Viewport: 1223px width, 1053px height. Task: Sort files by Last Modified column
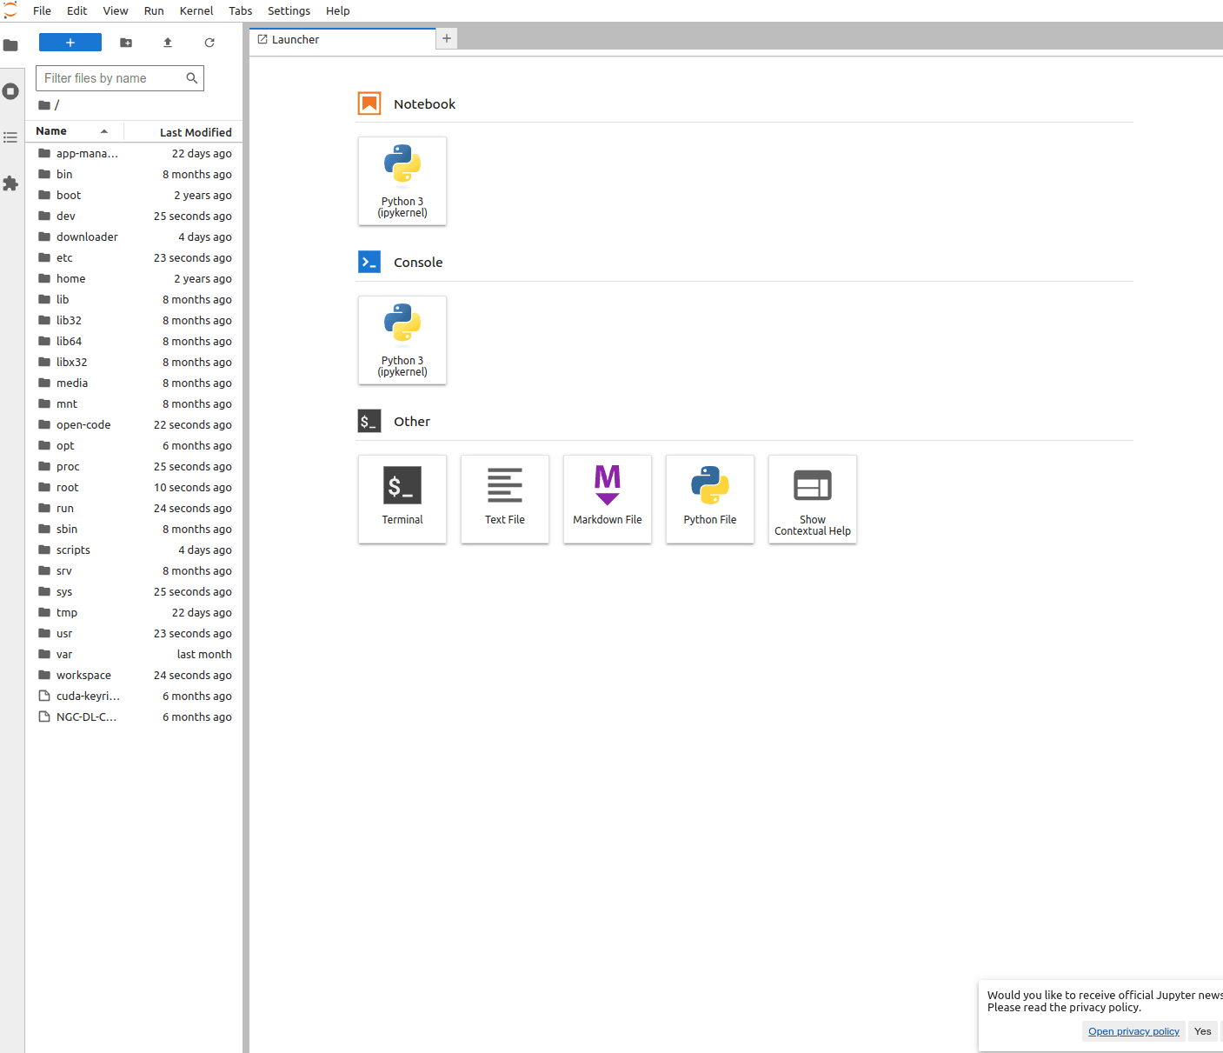pos(183,132)
